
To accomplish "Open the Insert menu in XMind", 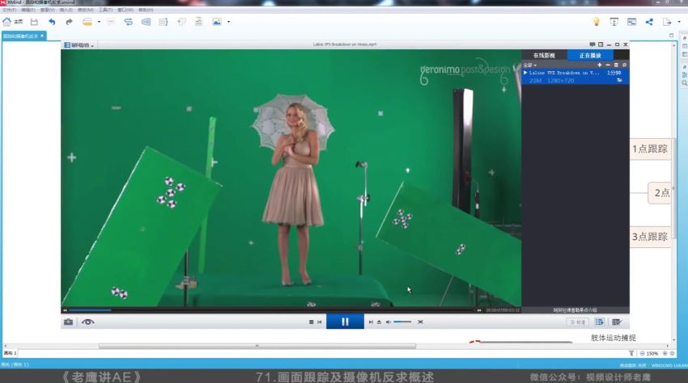I will [66, 10].
